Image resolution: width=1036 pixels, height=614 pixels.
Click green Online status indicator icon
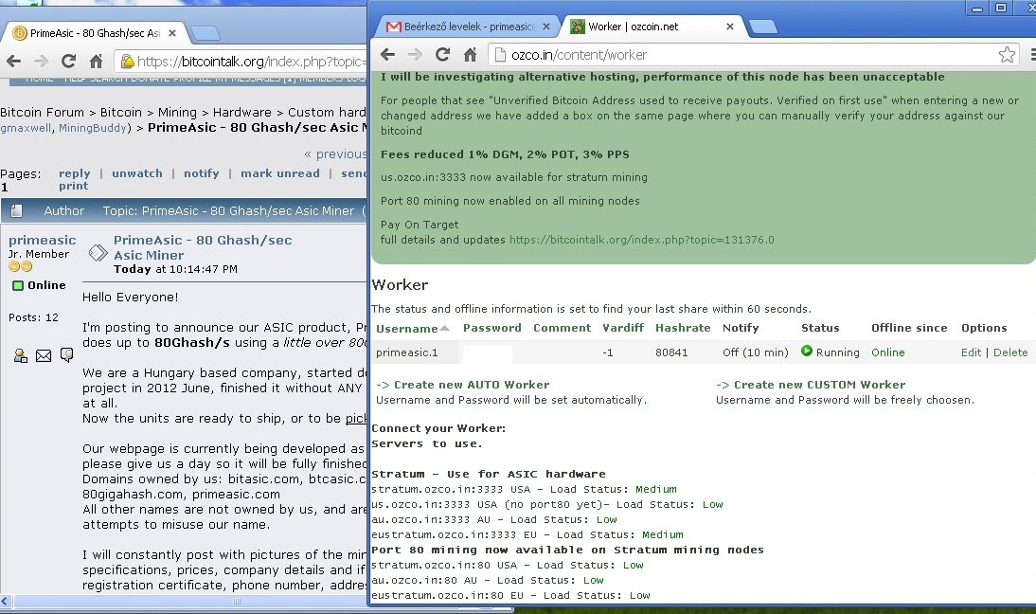[19, 285]
